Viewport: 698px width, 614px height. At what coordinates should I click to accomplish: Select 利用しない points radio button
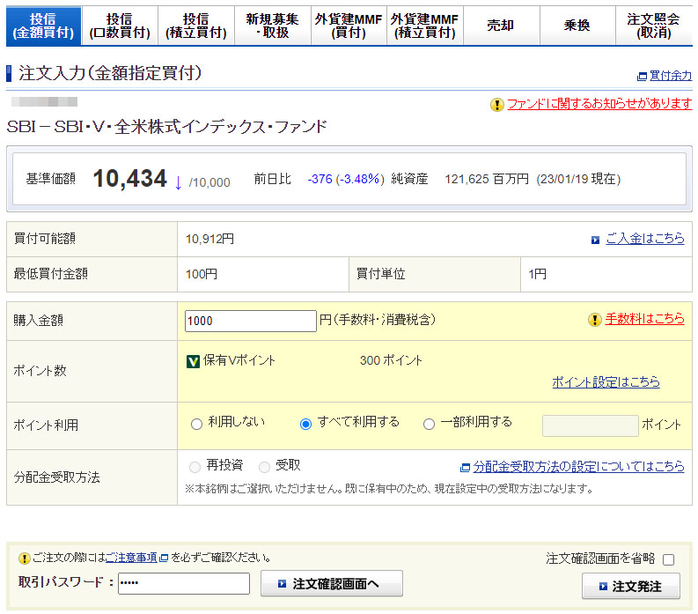(196, 424)
